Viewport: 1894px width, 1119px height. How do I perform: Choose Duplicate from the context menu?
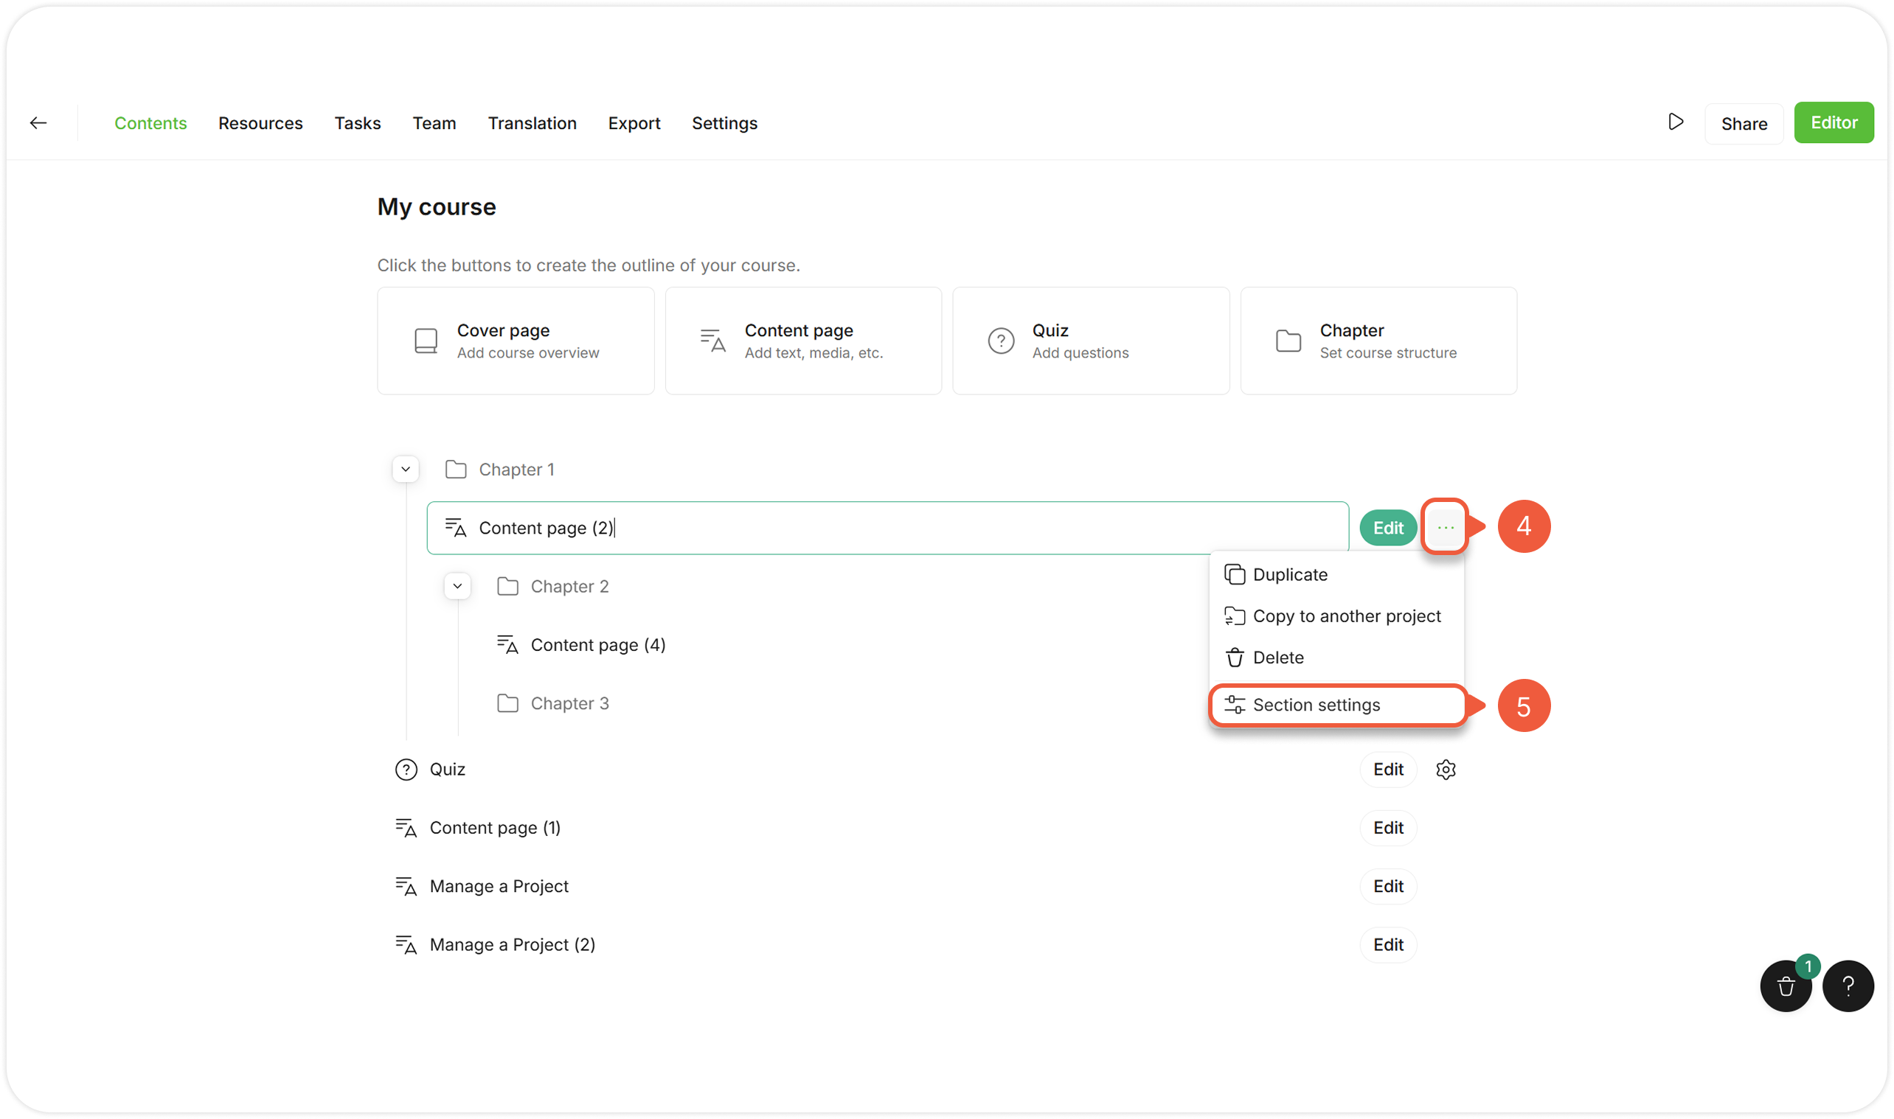coord(1289,574)
